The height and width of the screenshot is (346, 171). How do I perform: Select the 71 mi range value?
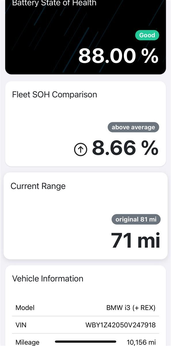tap(136, 240)
